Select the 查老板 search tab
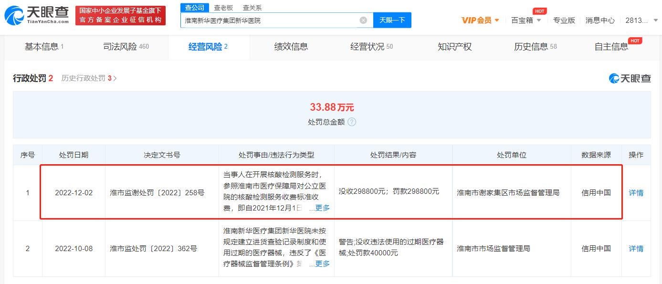Screen dimensions: 662x284 point(223,8)
